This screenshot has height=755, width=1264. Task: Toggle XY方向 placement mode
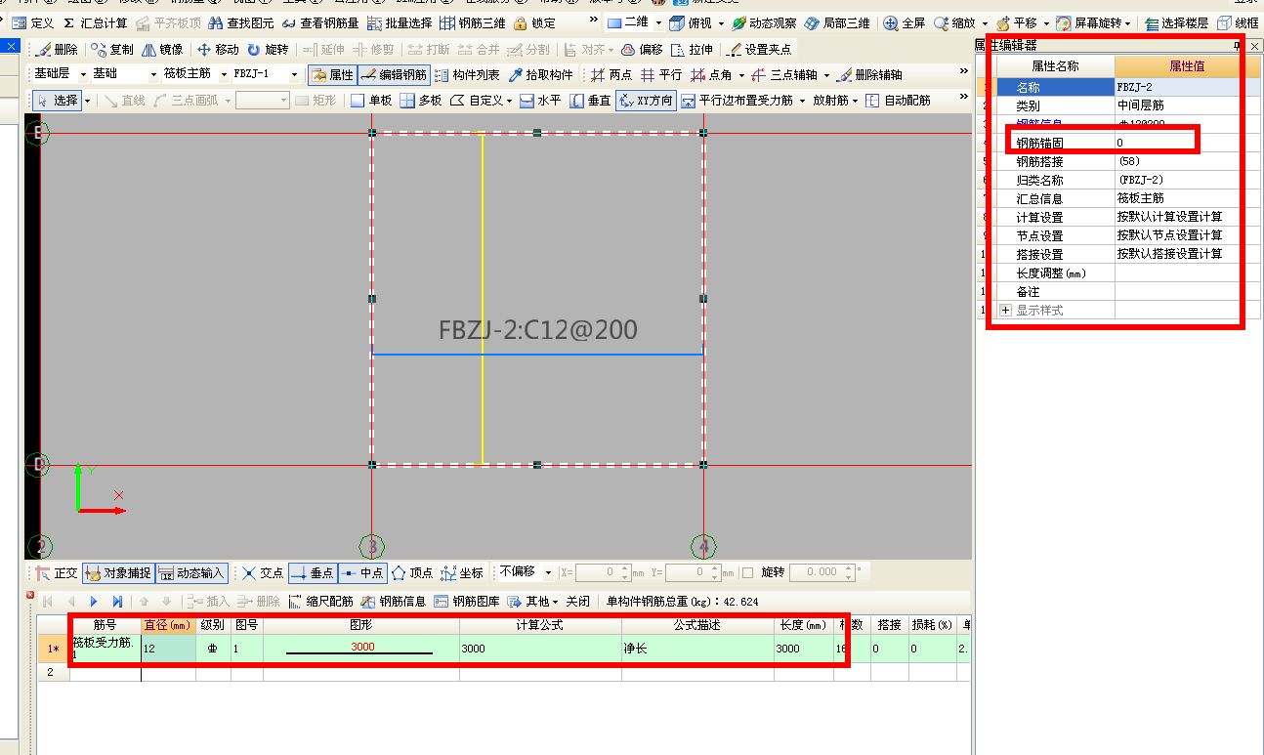point(646,100)
